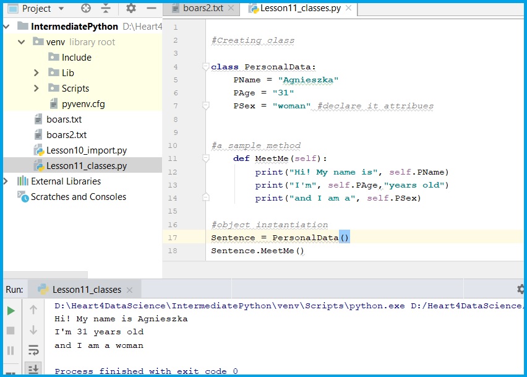Click the locate current file crosshair icon
Screen dimensions: 527x377
pyautogui.click(x=86, y=9)
